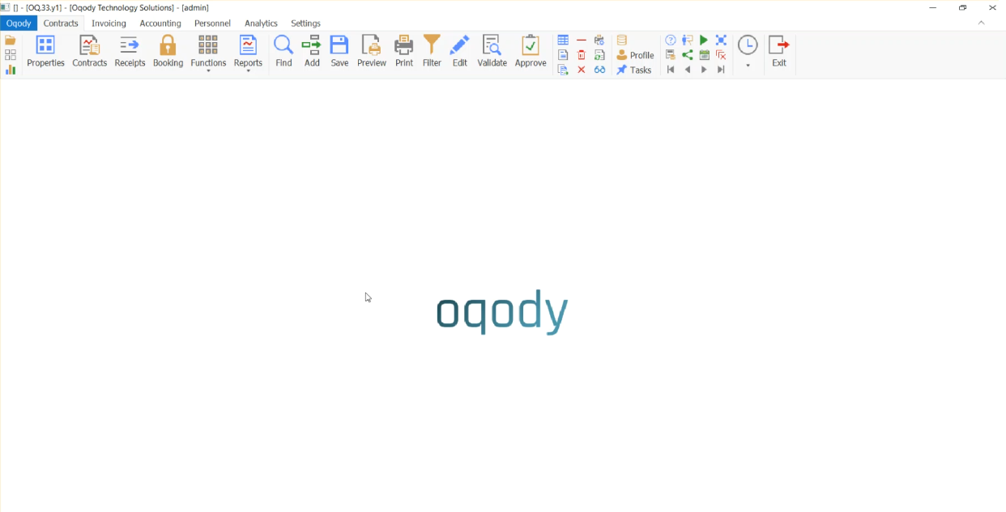
Task: Open the Booking lock icon
Action: tap(168, 52)
